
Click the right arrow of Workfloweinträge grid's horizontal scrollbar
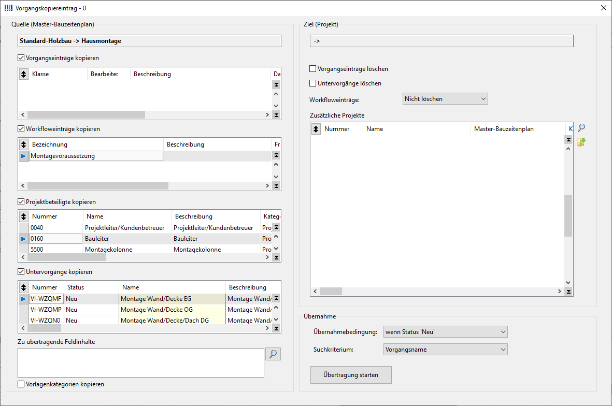(267, 185)
